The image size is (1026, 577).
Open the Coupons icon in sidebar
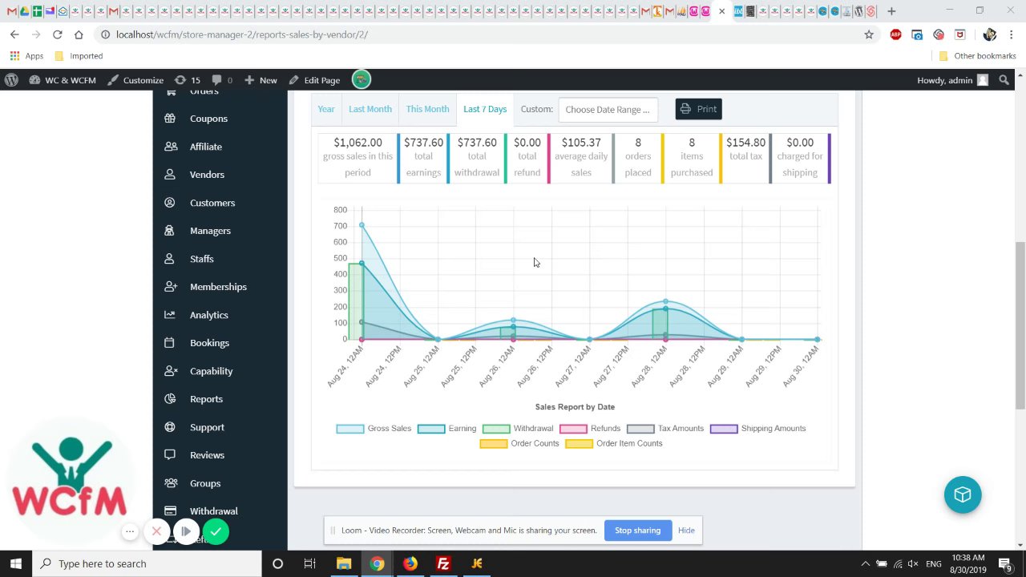click(170, 119)
